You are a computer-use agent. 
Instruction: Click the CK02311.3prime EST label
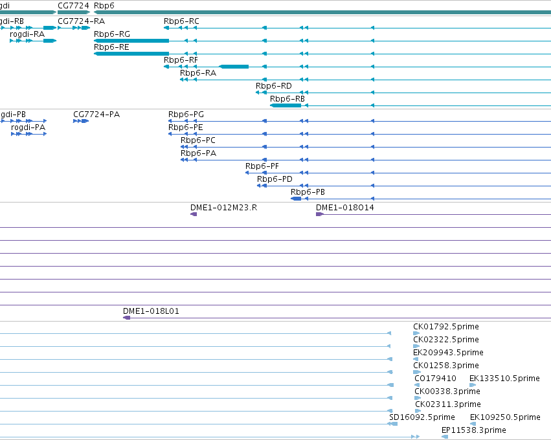[x=447, y=404]
